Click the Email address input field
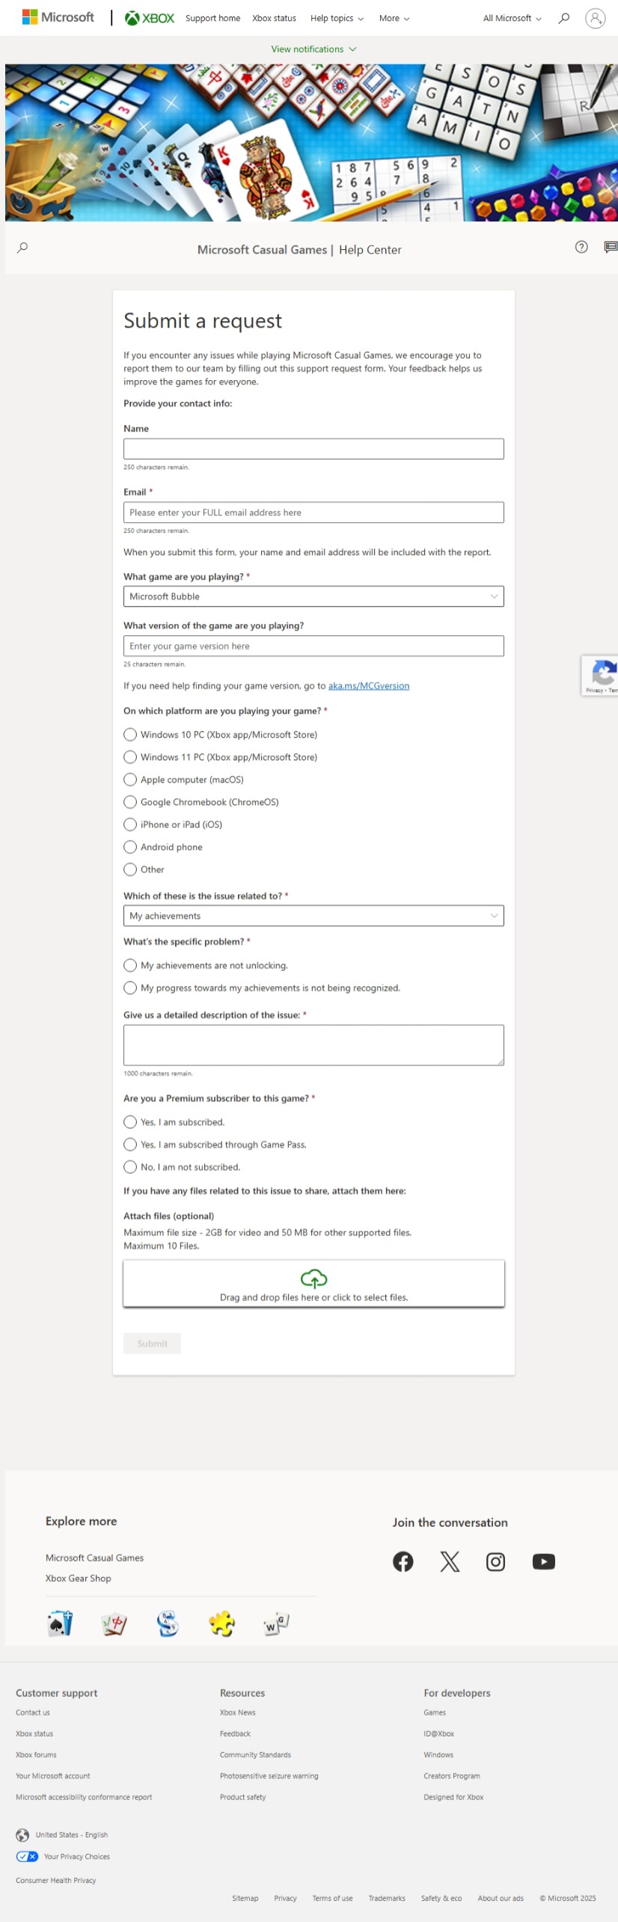Screen dimensions: 618x1922 [313, 512]
